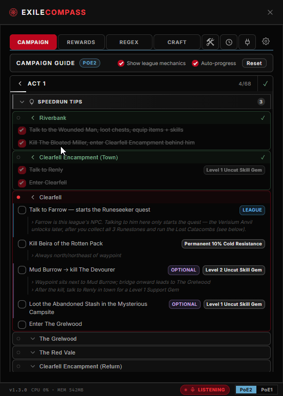Viewport: 283px width, 396px height.
Task: Open the crafting tools hammer icon tab
Action: (x=210, y=42)
